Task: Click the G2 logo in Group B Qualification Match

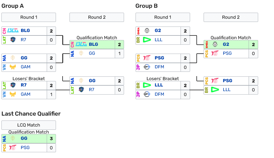Action: (x=215, y=44)
